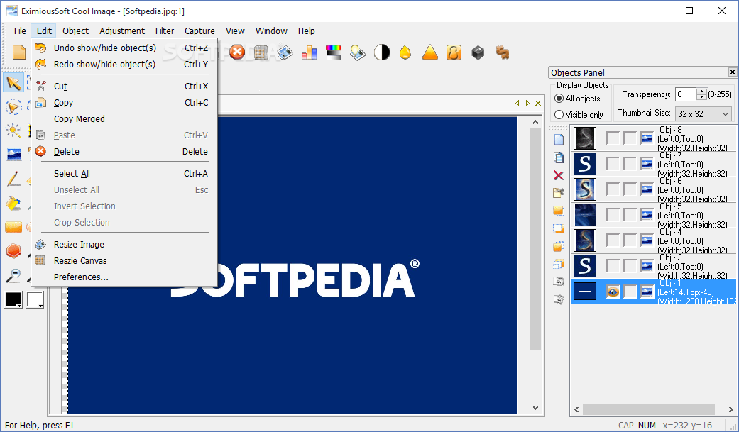This screenshot has width=739, height=432.
Task: Click the resize image toolbar icon
Action: [285, 52]
